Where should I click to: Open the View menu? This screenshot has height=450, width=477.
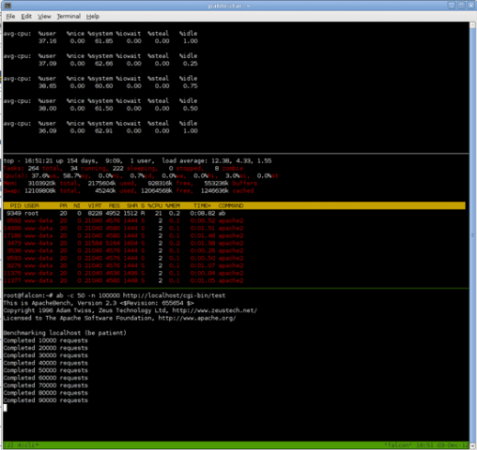pos(44,16)
